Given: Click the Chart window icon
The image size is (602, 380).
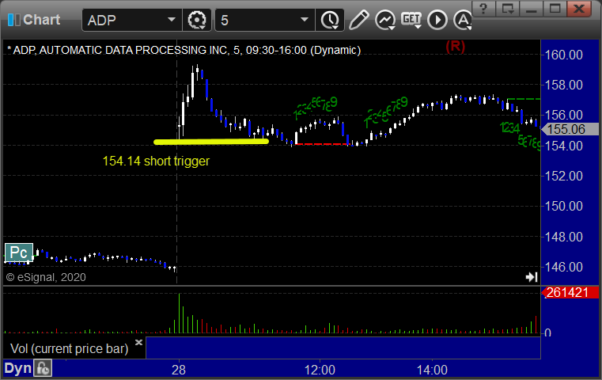Looking at the screenshot, I should click(x=13, y=20).
